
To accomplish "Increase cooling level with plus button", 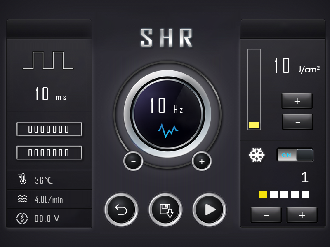I will click(x=302, y=215).
